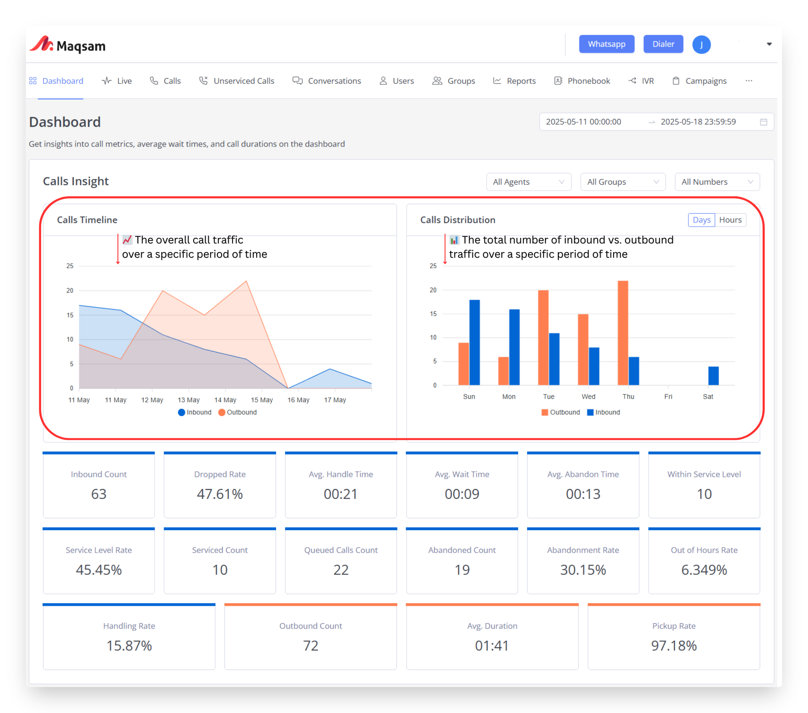Click the Conversations chat bubble icon
The image size is (808, 713).
pyautogui.click(x=297, y=81)
